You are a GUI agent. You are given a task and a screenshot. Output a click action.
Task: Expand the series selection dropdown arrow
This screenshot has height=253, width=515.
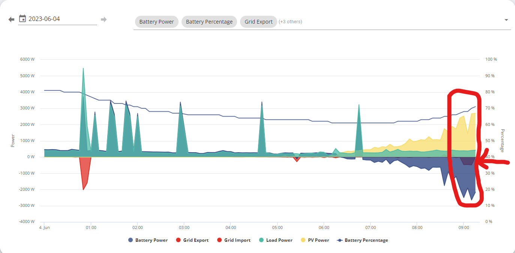coord(506,20)
